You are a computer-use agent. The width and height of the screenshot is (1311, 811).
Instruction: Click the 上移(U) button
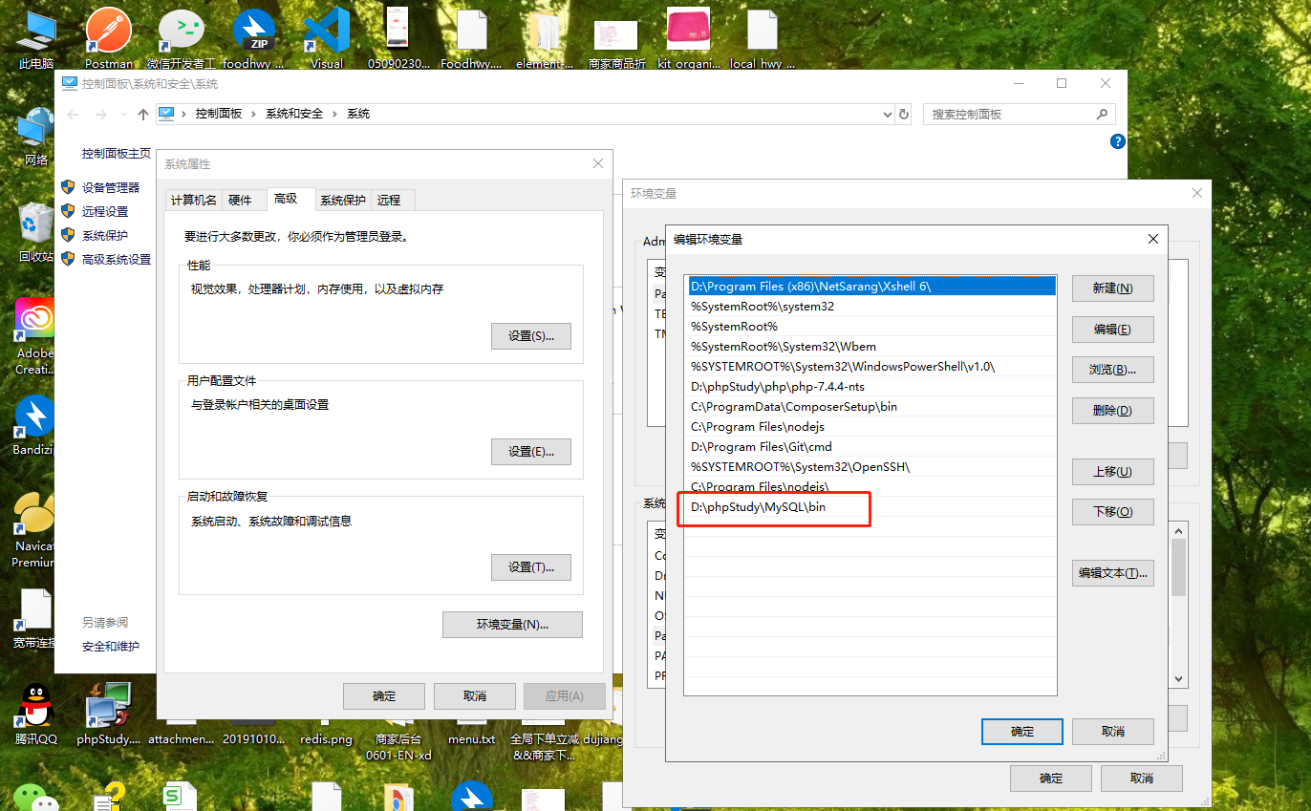pyautogui.click(x=1113, y=472)
